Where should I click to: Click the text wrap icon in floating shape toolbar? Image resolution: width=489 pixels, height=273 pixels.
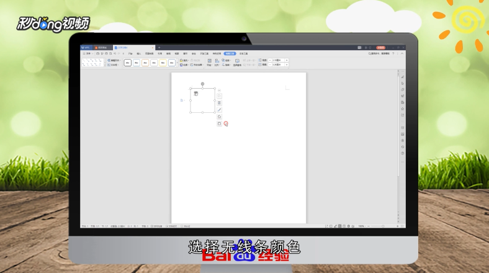219,102
